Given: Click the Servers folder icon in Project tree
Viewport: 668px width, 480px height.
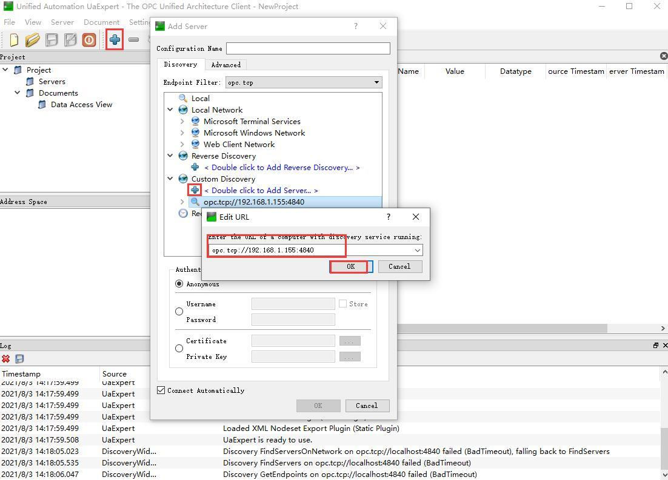Looking at the screenshot, I should tap(30, 81).
